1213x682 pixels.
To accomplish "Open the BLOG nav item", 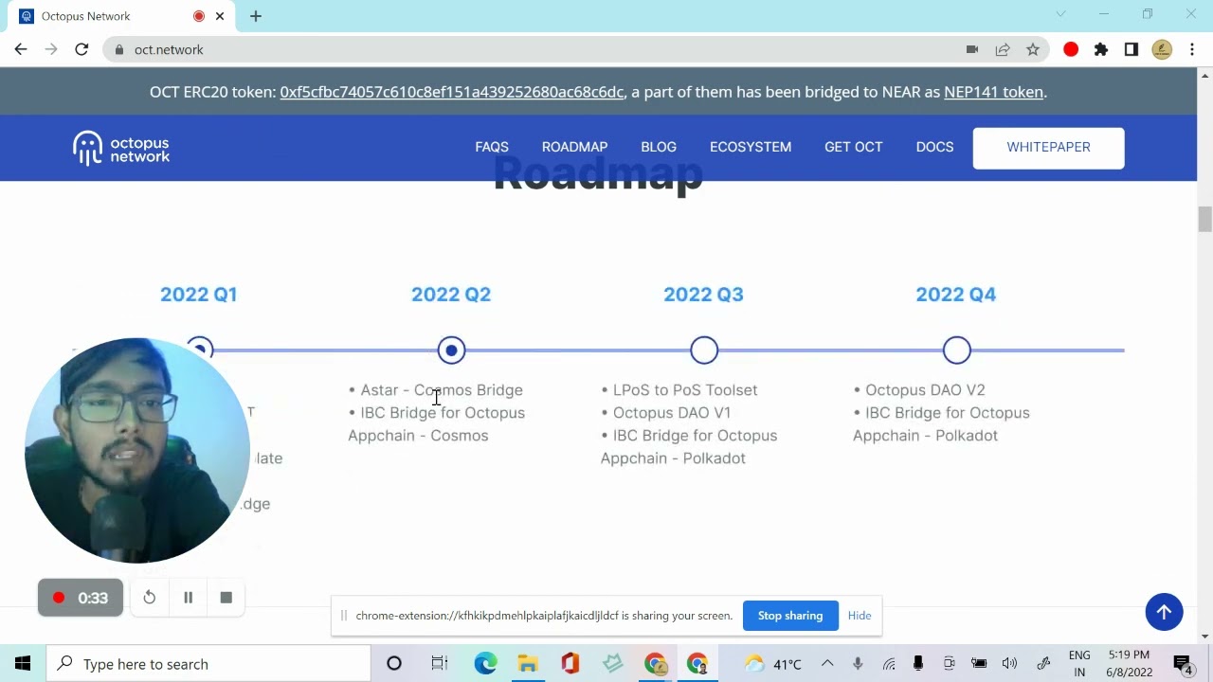I will pos(659,147).
